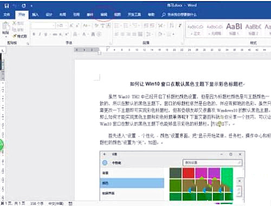This screenshot has width=271, height=206.
Task: Click the Clear Formatting eraser icon
Action: point(96,26)
